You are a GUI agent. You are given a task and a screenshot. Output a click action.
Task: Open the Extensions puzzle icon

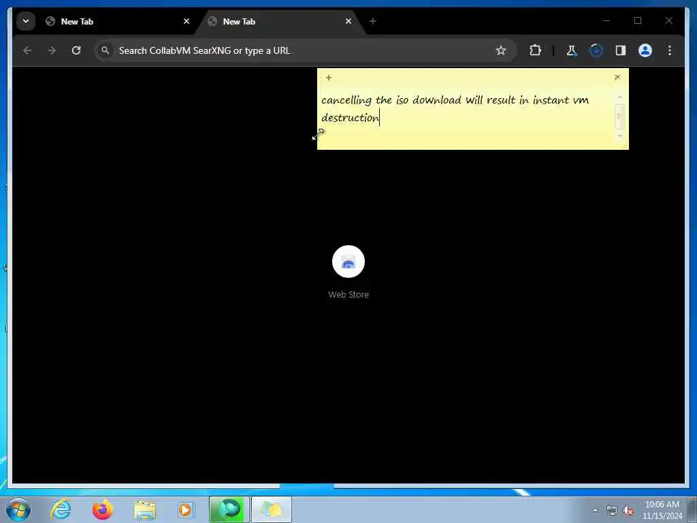[535, 50]
